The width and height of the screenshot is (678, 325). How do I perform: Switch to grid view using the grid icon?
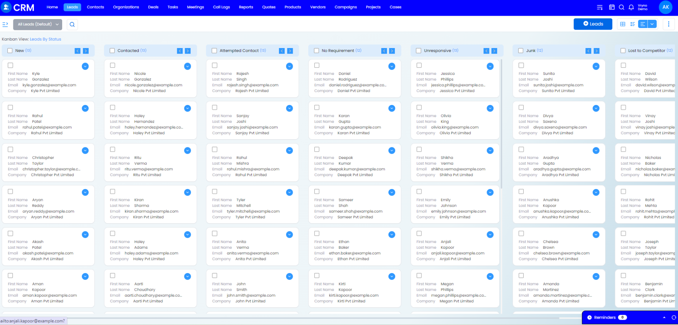click(x=623, y=24)
